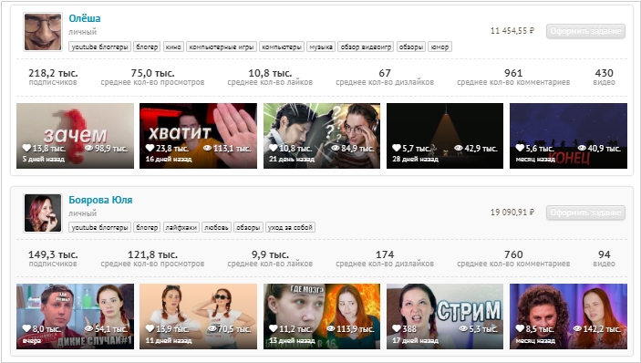
Task: Select the 'лайфхаки' tag
Action: click(181, 227)
